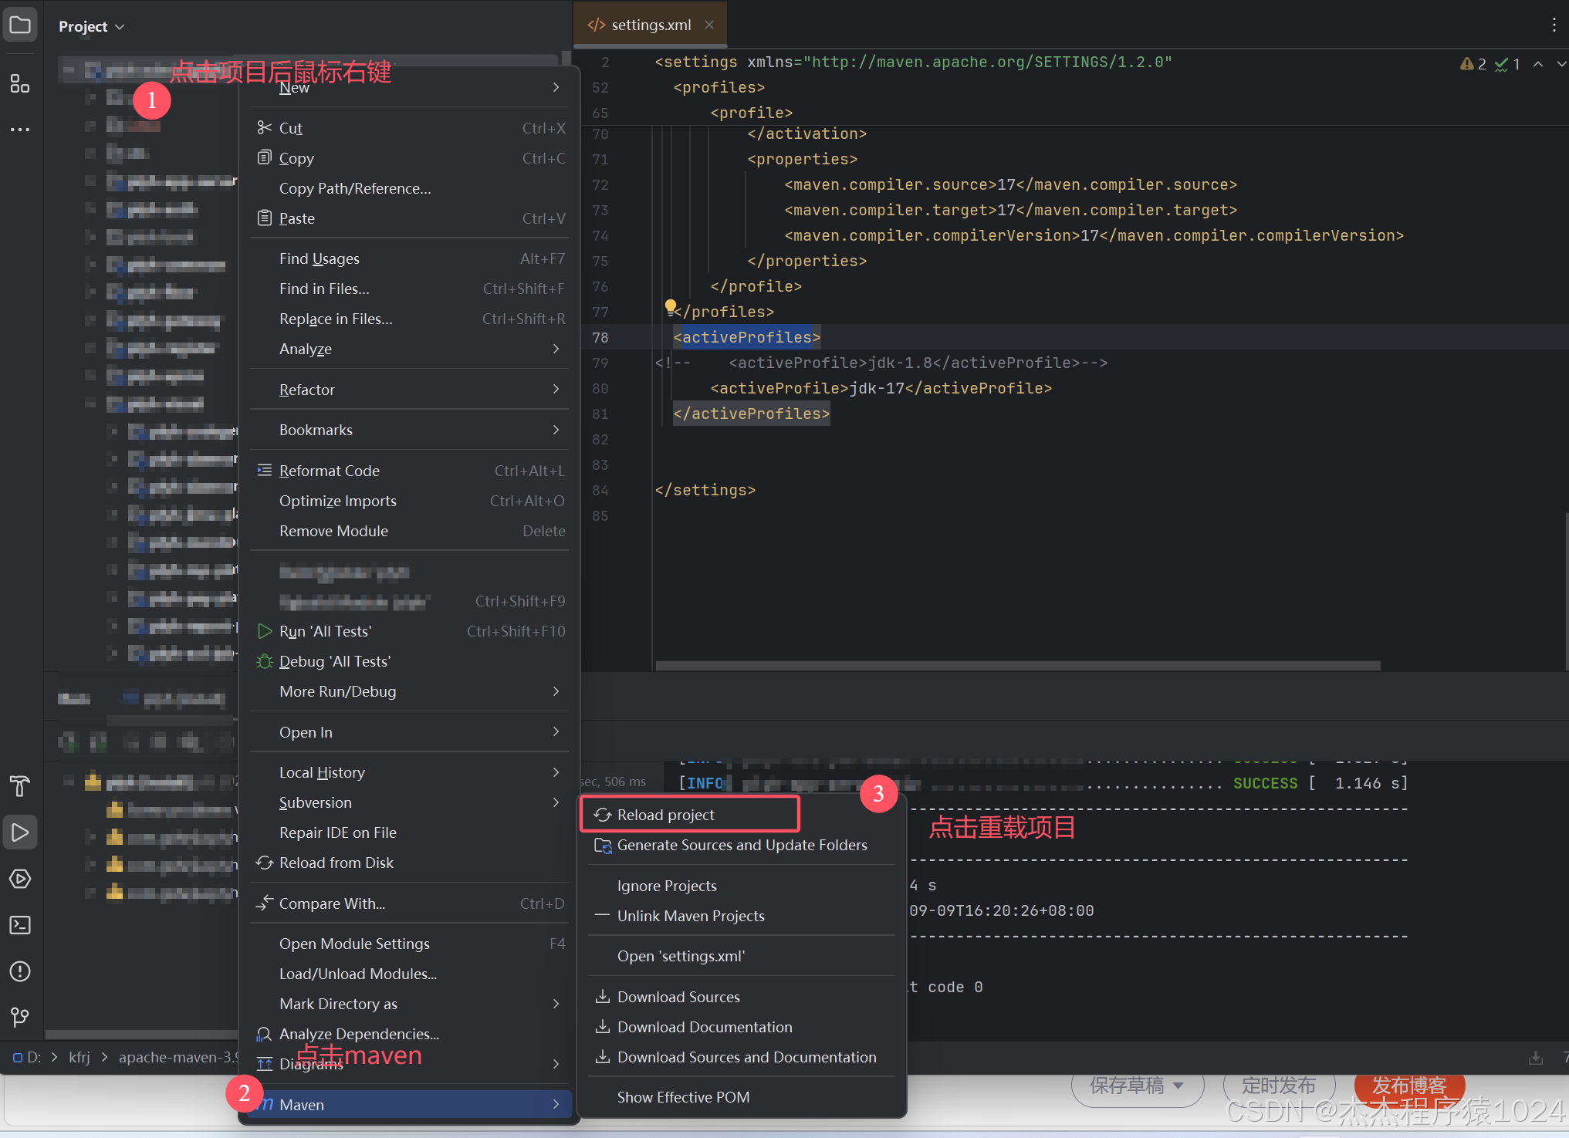Open the Version Control tool window
Image resolution: width=1569 pixels, height=1138 pixels.
(x=20, y=1017)
